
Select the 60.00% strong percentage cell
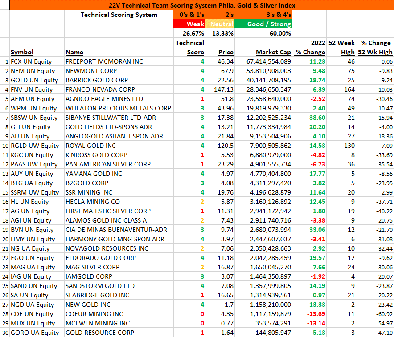[263, 33]
